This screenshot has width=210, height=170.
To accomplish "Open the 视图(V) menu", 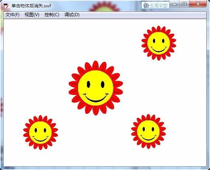I will pos(32,15).
